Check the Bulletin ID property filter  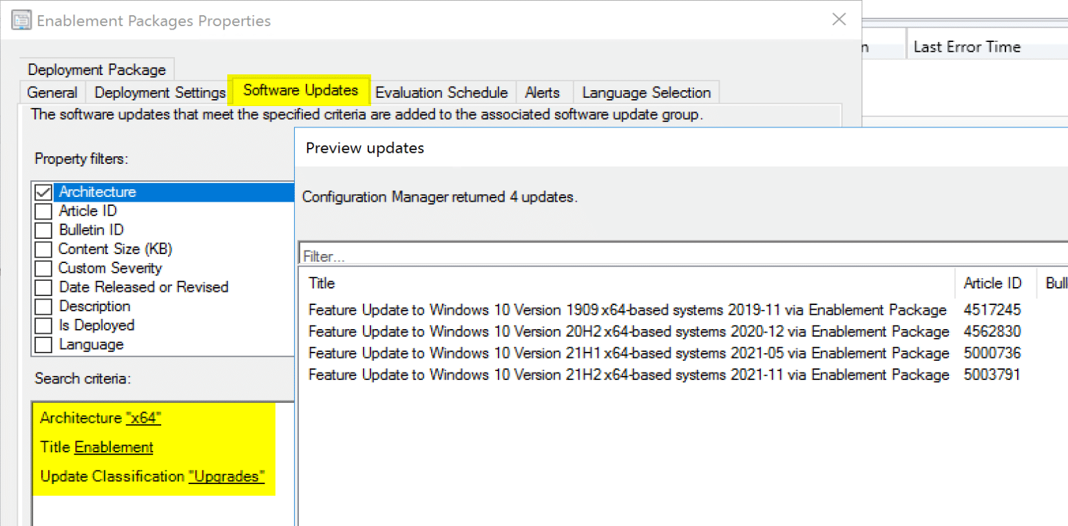click(43, 230)
